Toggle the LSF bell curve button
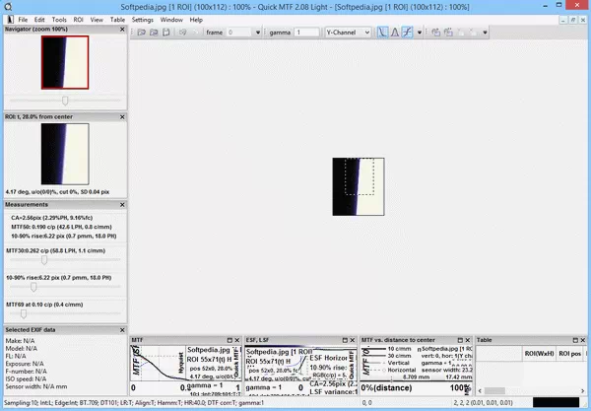The image size is (591, 411). [395, 33]
